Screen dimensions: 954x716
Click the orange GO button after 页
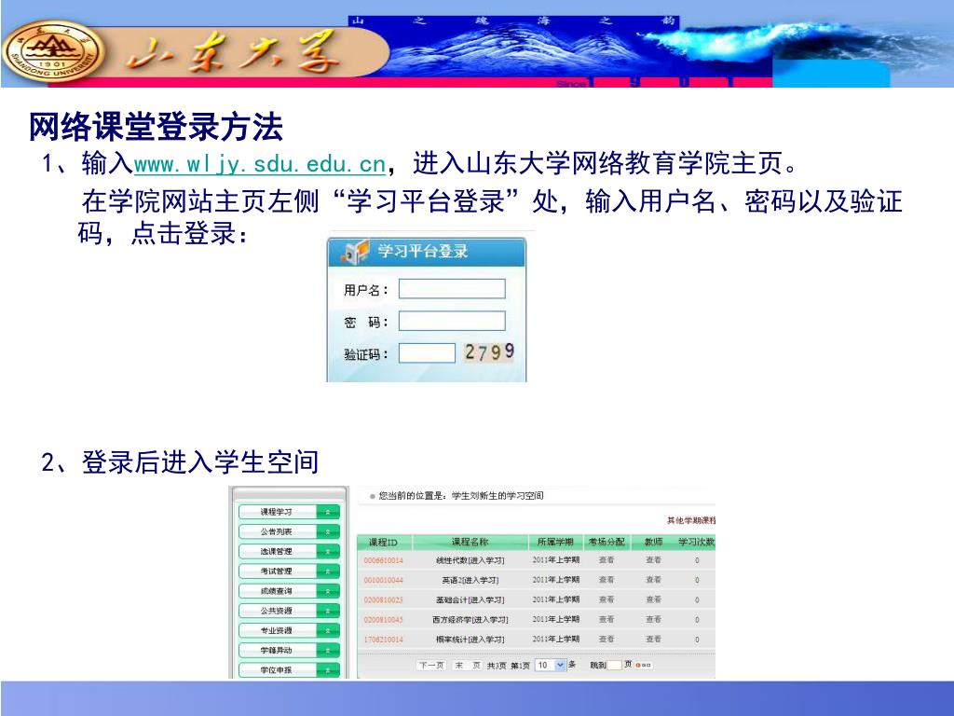pyautogui.click(x=644, y=665)
